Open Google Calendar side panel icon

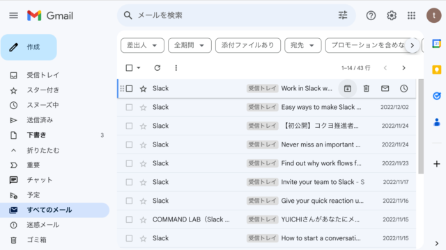coord(437,43)
